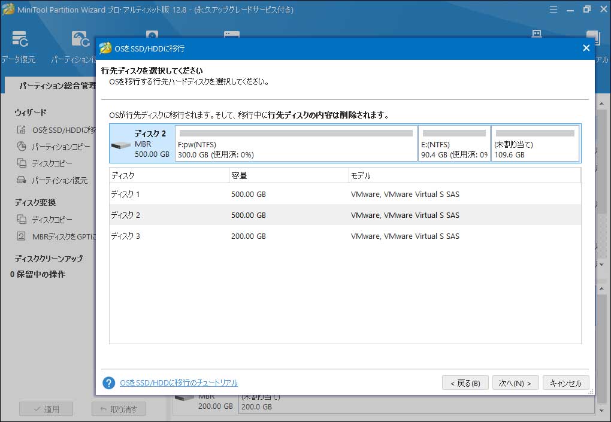Expand the ディスククリーンアップ section header

49,259
